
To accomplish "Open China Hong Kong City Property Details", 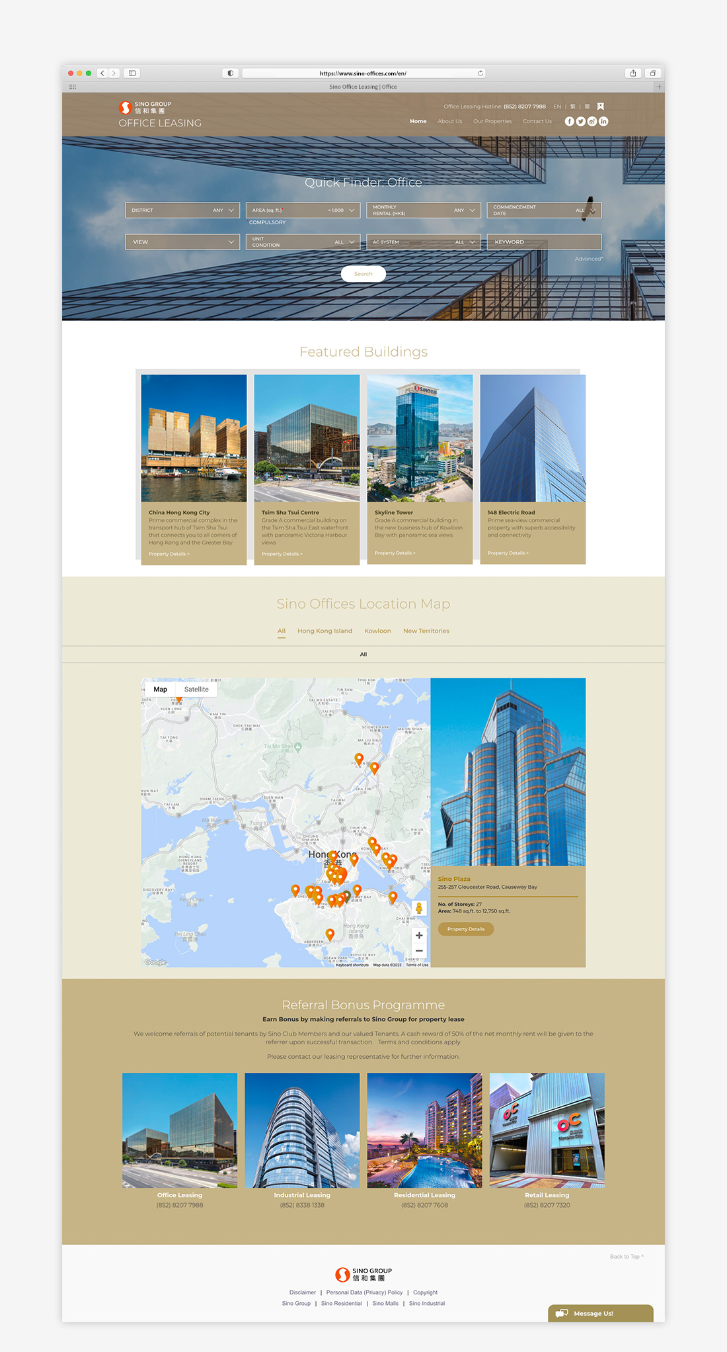I will [x=169, y=554].
